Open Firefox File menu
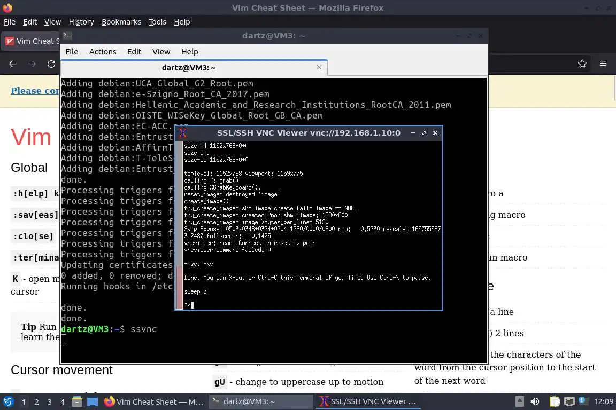The image size is (616, 410). (x=10, y=22)
